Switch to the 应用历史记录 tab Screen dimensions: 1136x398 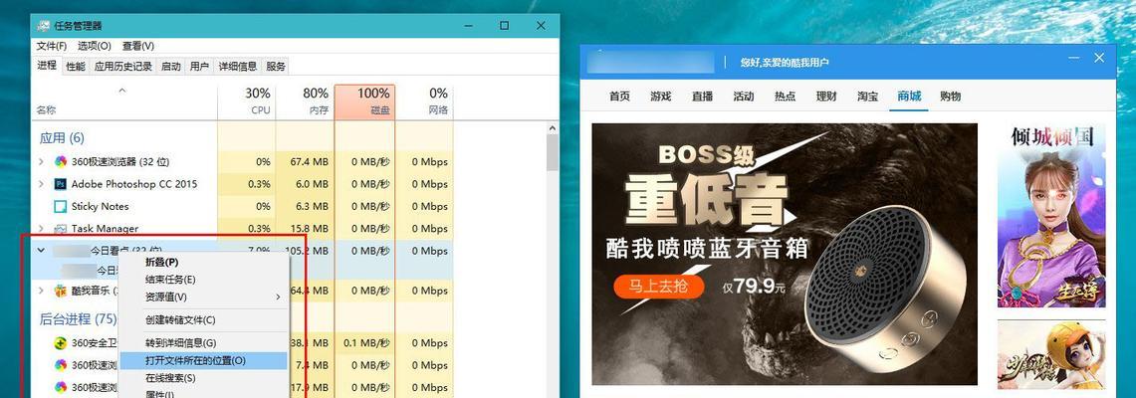point(123,67)
